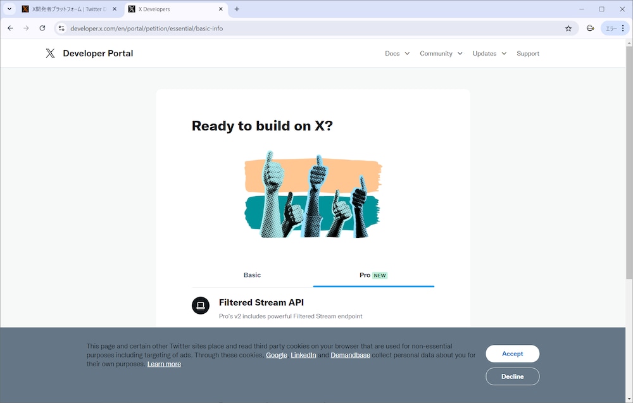Click the scrollbar down arrow

click(629, 399)
